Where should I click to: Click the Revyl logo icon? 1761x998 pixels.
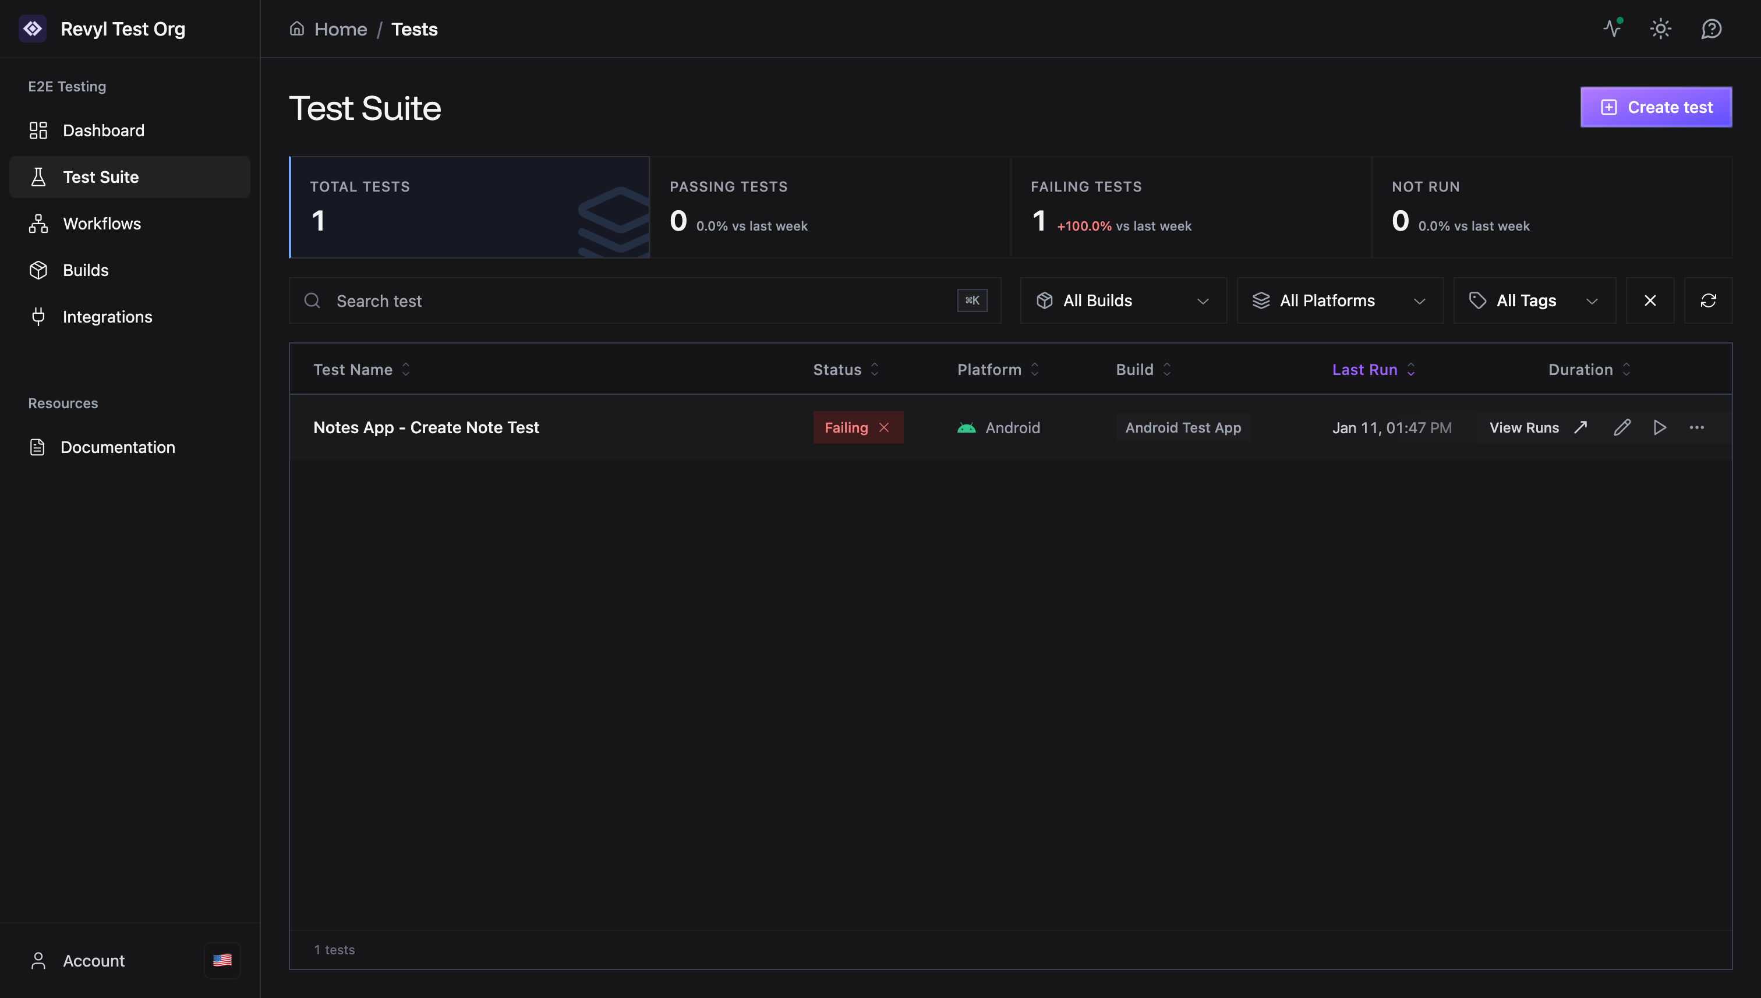pos(32,29)
